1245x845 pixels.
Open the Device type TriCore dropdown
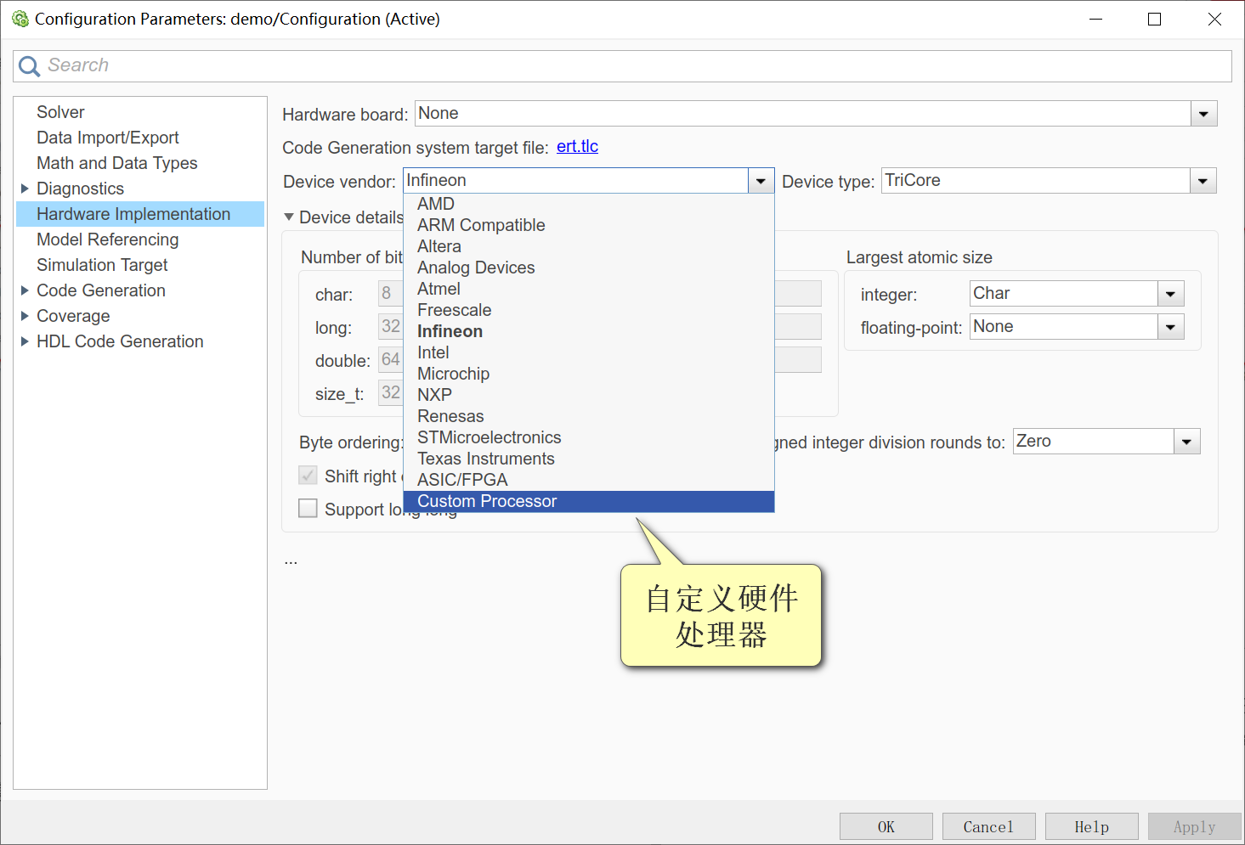(1203, 181)
